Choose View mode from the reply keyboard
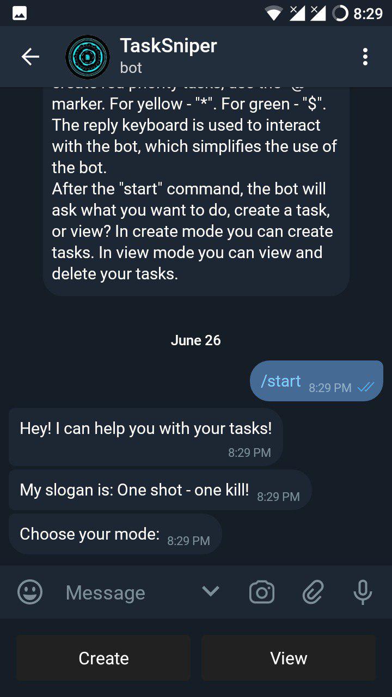The width and height of the screenshot is (392, 697). pyautogui.click(x=289, y=657)
